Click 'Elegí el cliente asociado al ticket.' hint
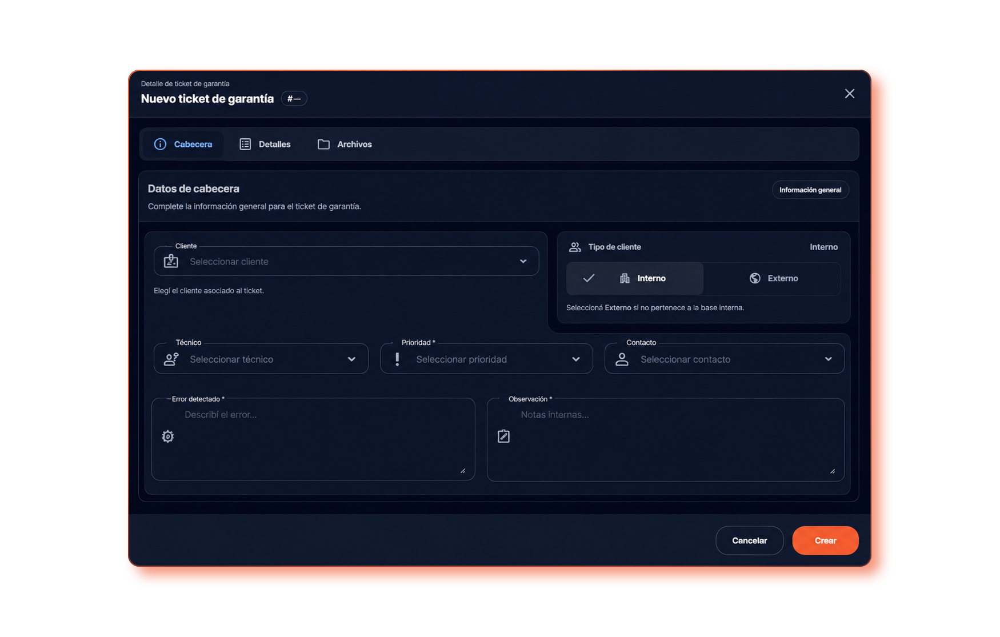 (x=209, y=291)
